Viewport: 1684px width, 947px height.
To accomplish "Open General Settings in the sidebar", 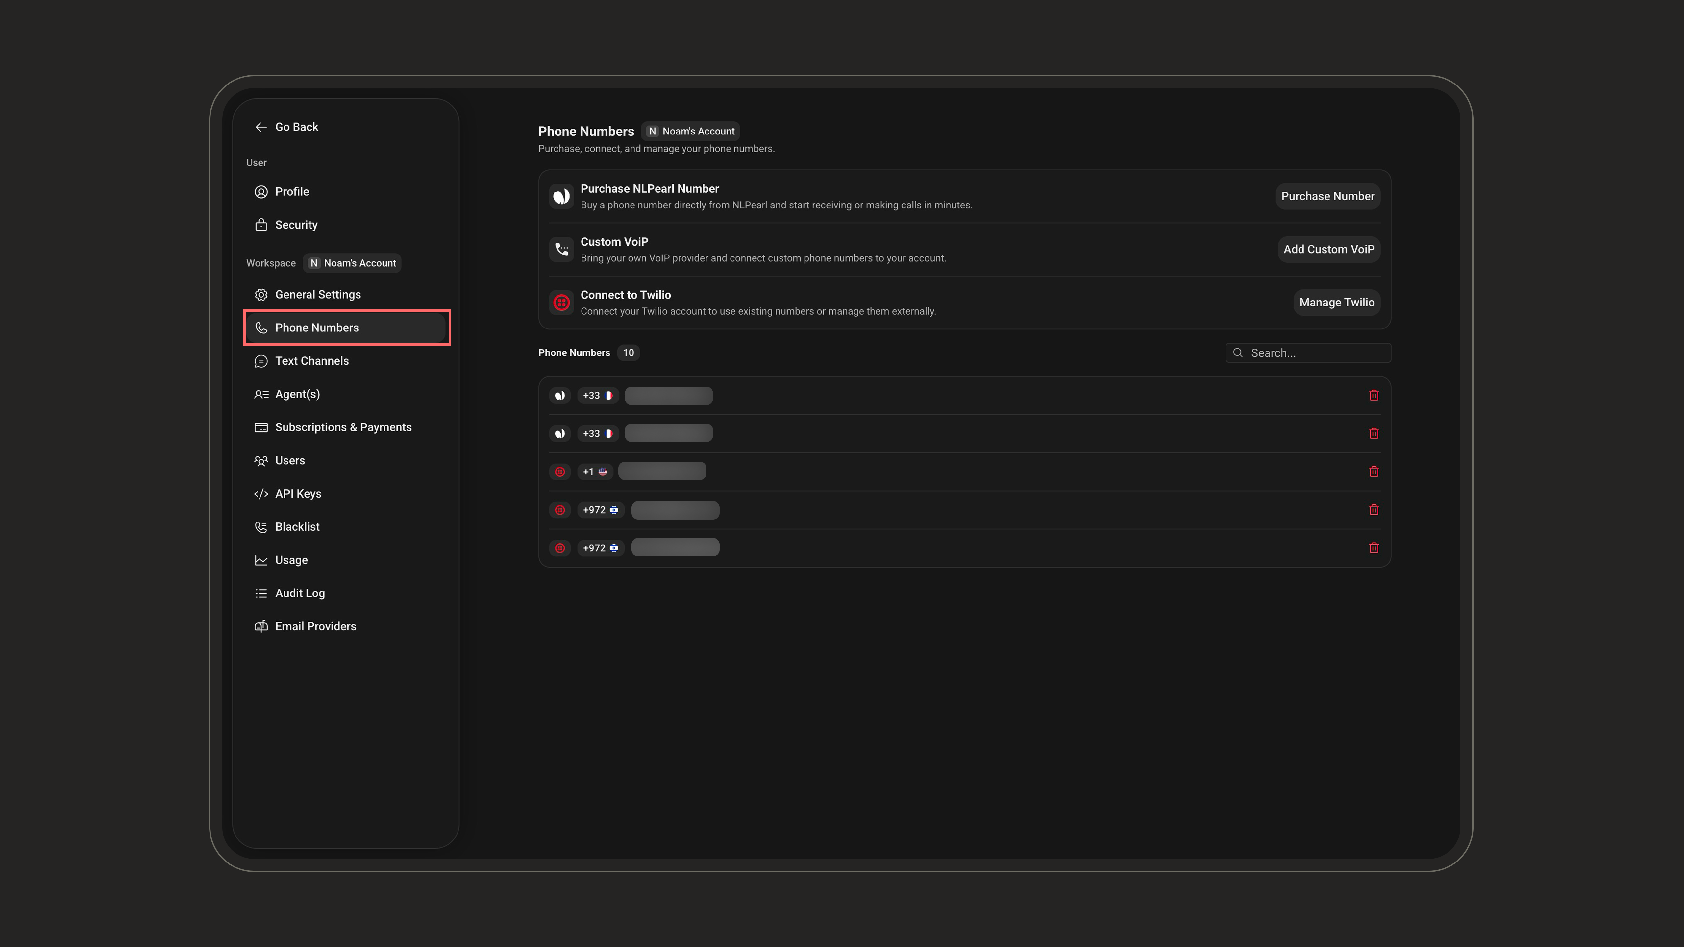I will [346, 295].
